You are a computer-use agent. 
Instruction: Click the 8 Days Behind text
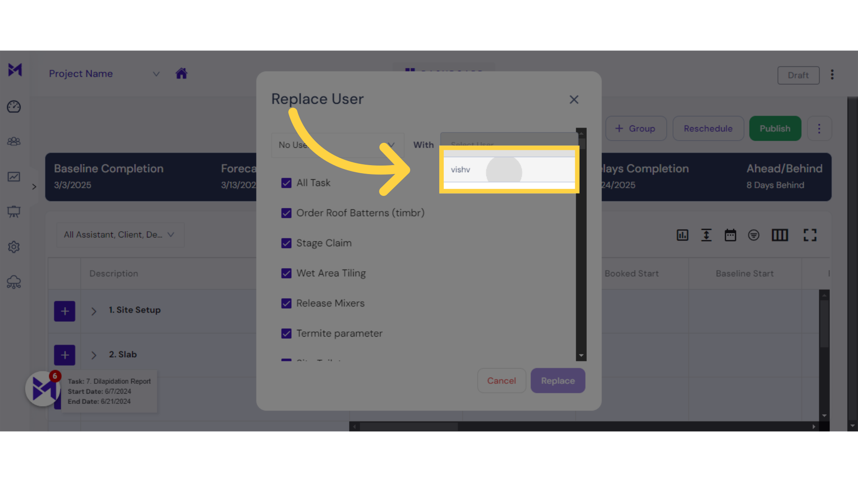click(x=775, y=185)
